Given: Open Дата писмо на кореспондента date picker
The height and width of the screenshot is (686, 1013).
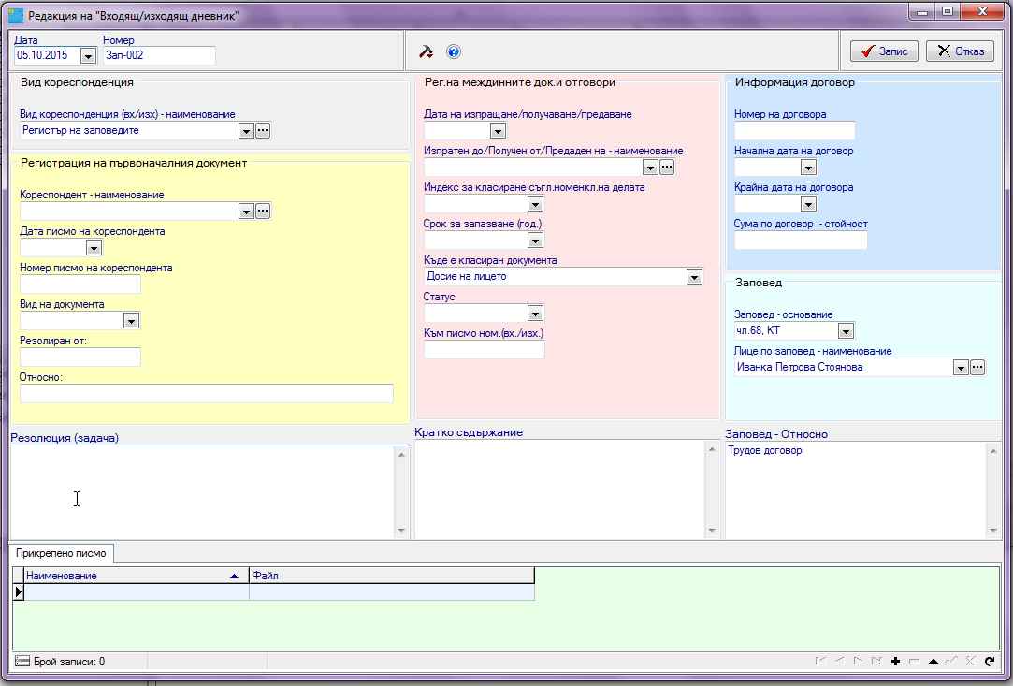Looking at the screenshot, I should coord(94,248).
